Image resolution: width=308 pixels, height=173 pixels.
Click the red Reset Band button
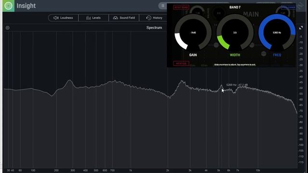click(x=181, y=7)
